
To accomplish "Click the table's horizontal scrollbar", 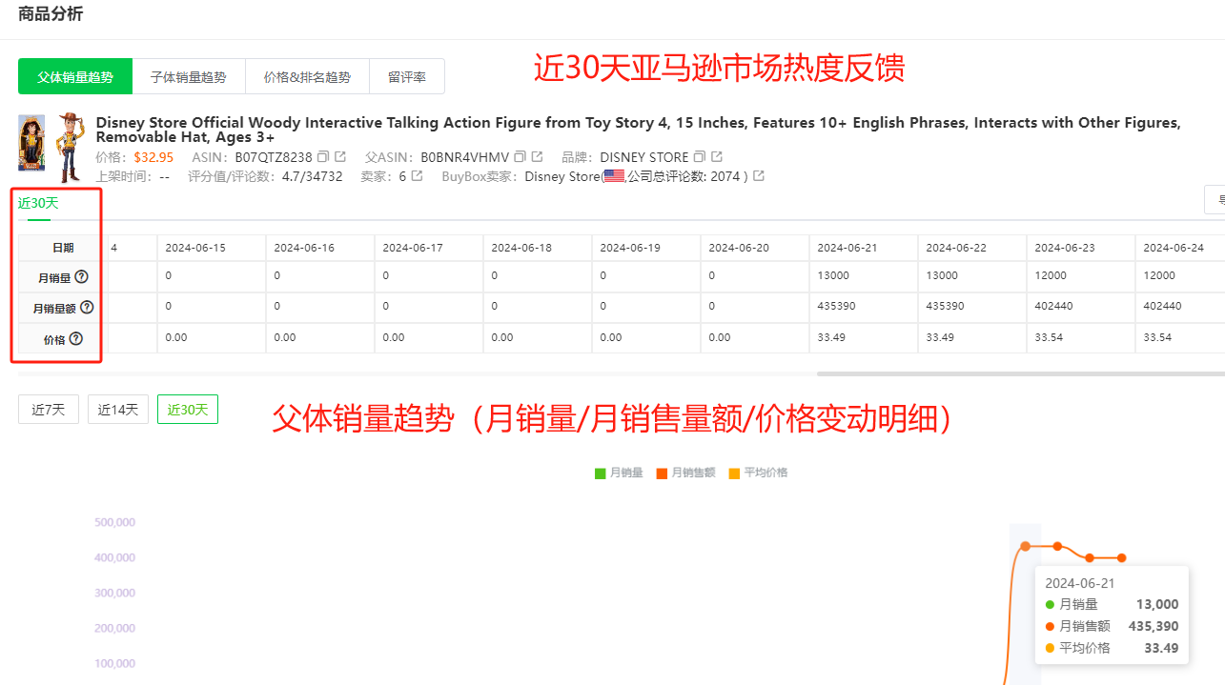I will [1020, 373].
